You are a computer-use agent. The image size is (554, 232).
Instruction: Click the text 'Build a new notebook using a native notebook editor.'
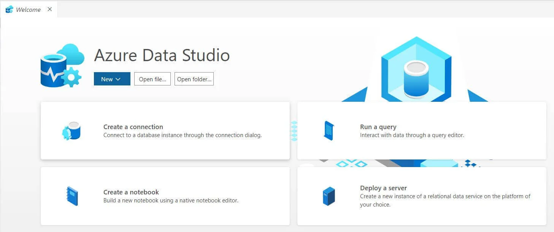[171, 200]
